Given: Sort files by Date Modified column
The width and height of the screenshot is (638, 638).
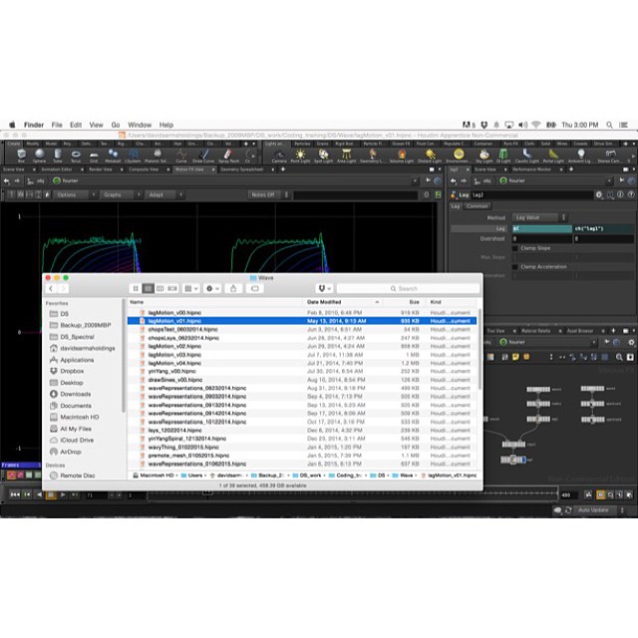Looking at the screenshot, I should [x=324, y=301].
